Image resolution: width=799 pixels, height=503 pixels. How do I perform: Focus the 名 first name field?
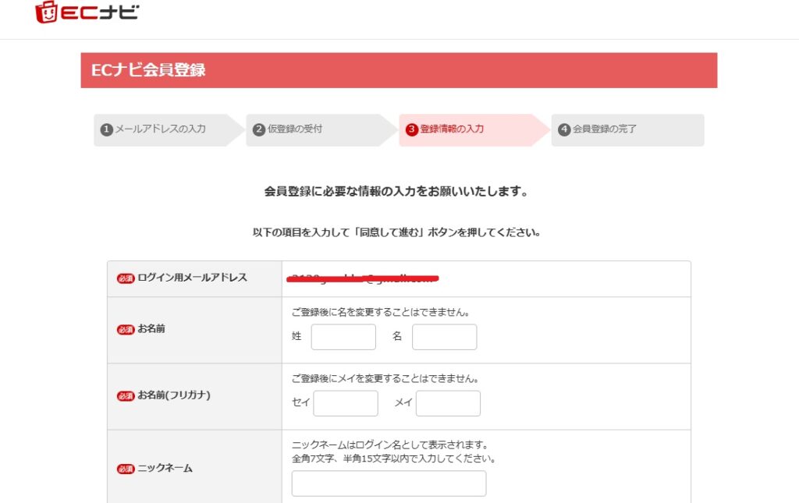click(x=444, y=337)
